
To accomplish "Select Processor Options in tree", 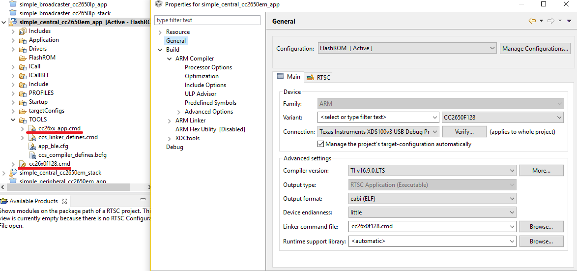I will (208, 67).
